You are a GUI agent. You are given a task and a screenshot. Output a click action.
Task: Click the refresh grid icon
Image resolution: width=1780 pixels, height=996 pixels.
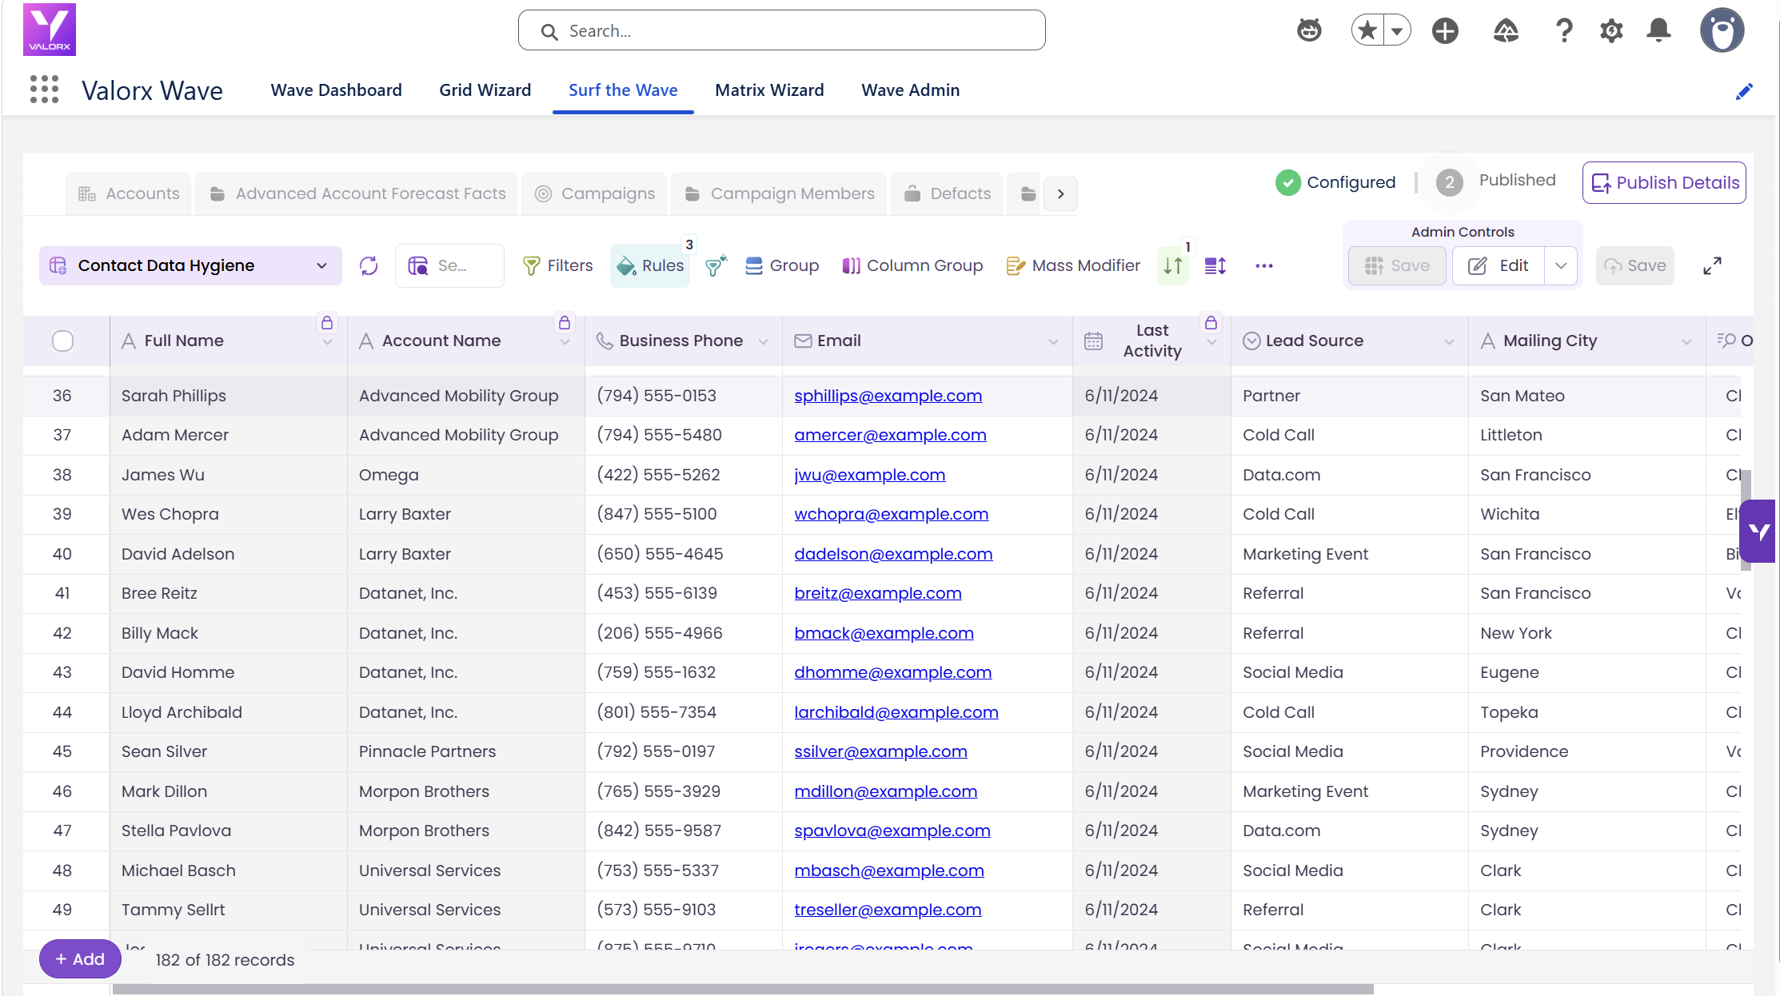point(369,265)
